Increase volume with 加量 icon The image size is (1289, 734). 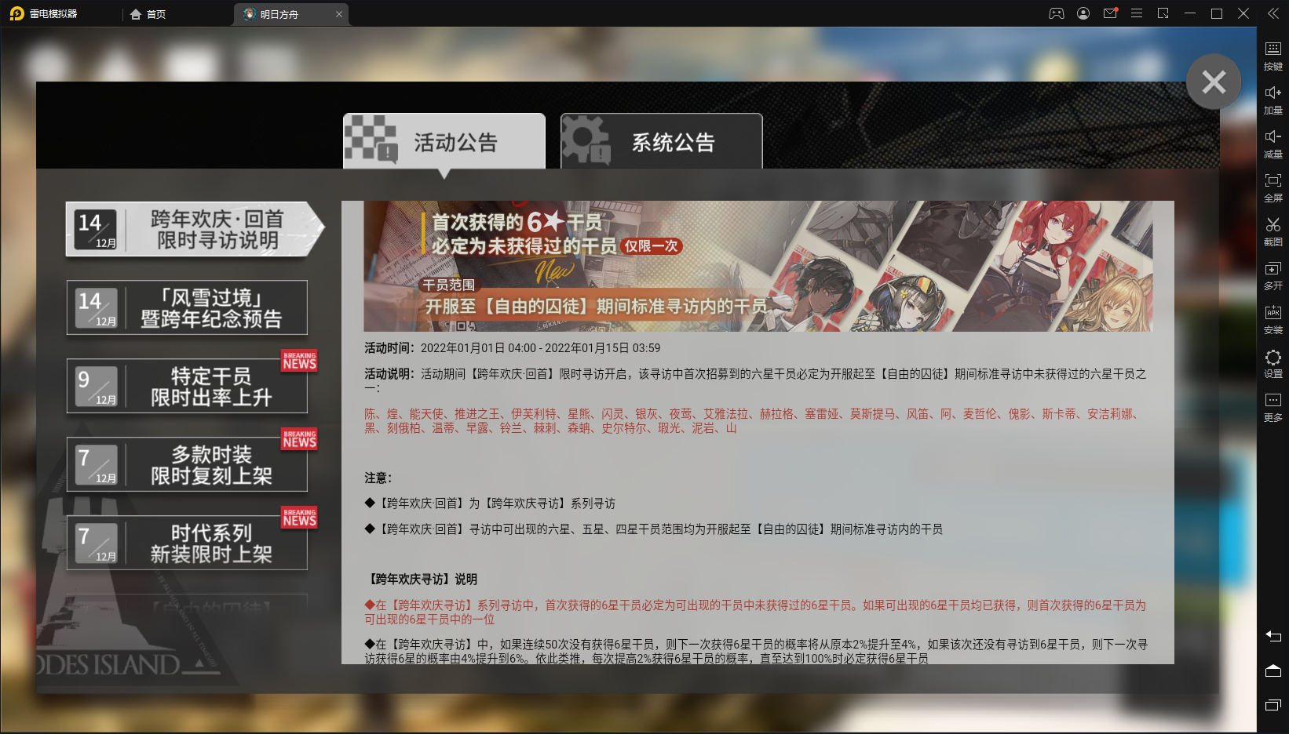(1273, 100)
